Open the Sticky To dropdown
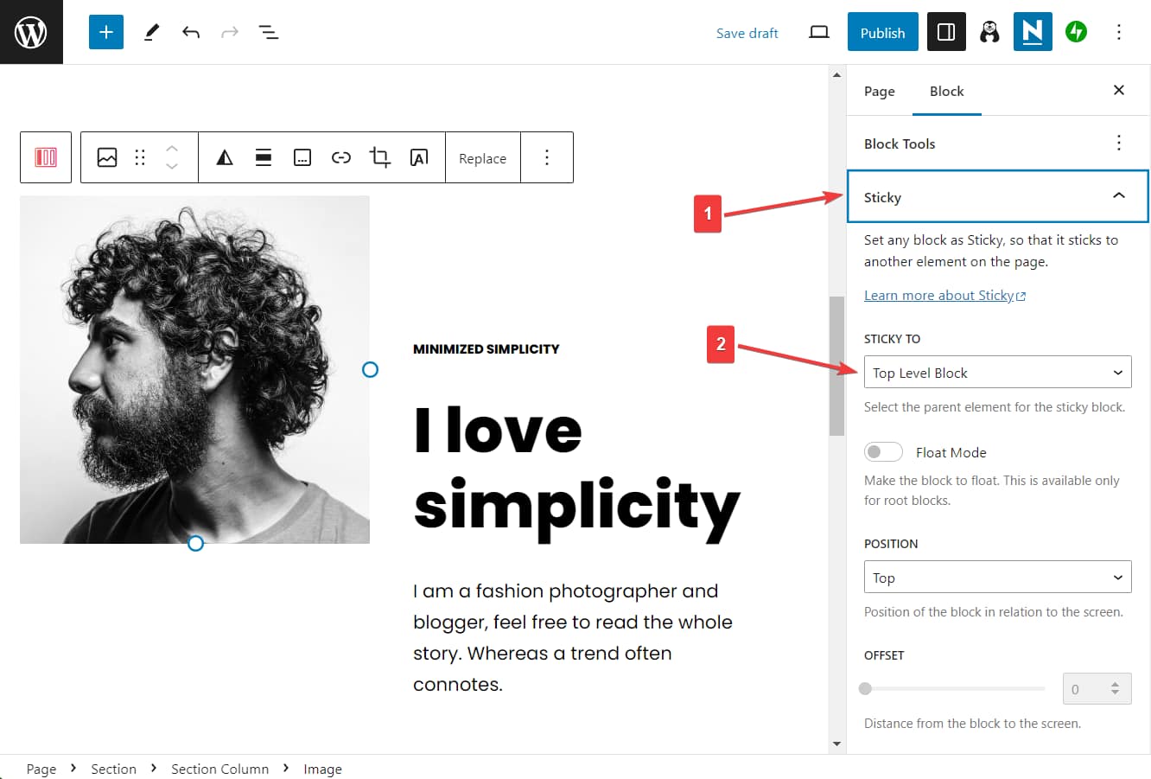 pyautogui.click(x=997, y=373)
